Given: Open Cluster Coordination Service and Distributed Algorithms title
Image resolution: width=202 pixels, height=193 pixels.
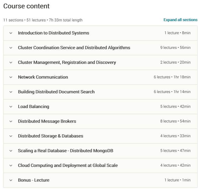Looking at the screenshot, I should [x=74, y=48].
